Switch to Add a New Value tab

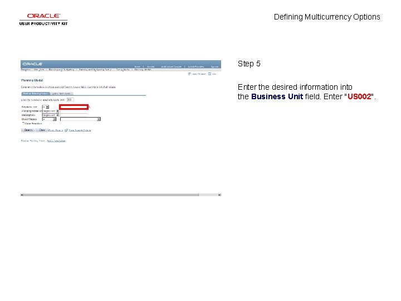(61, 94)
